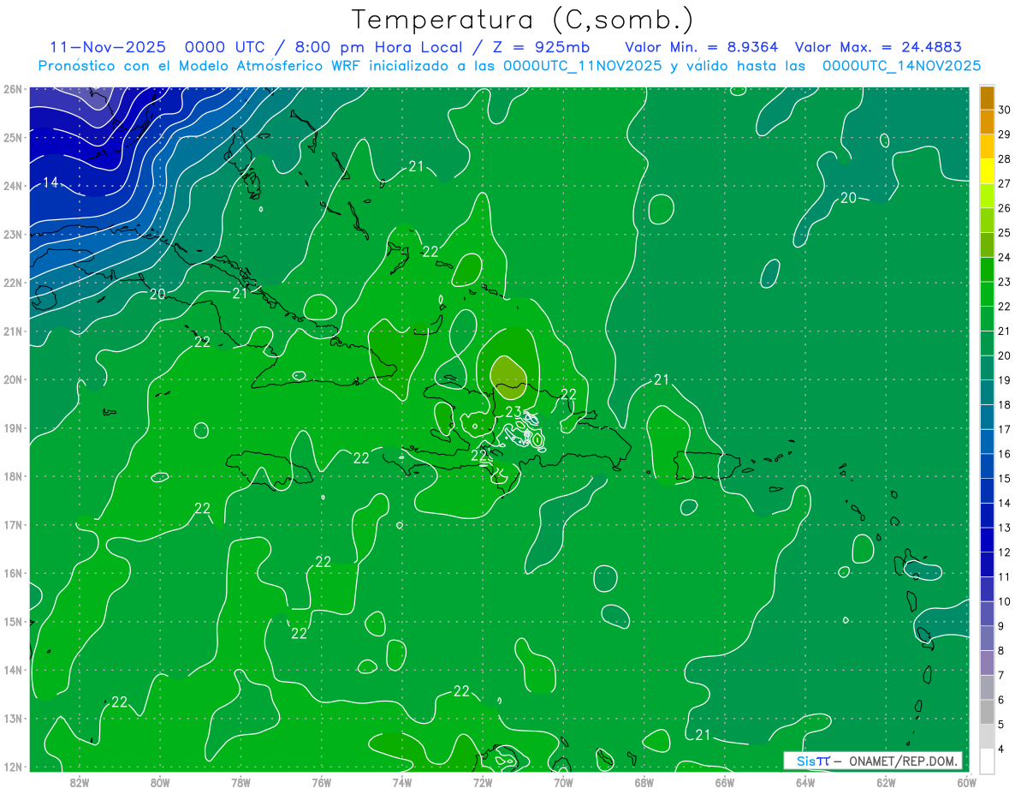The image size is (1027, 794).
Task: Click the longitude label "60W"
Action: click(966, 782)
